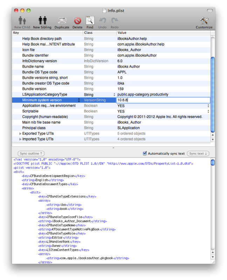This screenshot has width=227, height=280.
Task: Click the outline scrollbar down arrow
Action: tap(213, 139)
